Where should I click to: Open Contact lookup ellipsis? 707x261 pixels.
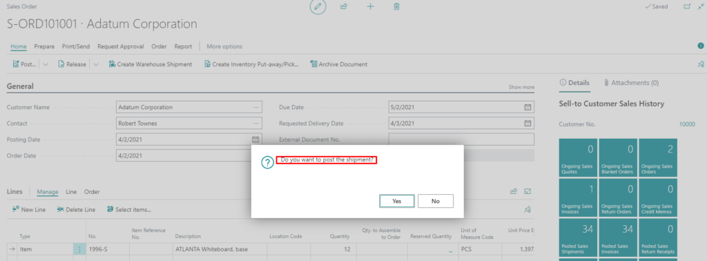256,123
